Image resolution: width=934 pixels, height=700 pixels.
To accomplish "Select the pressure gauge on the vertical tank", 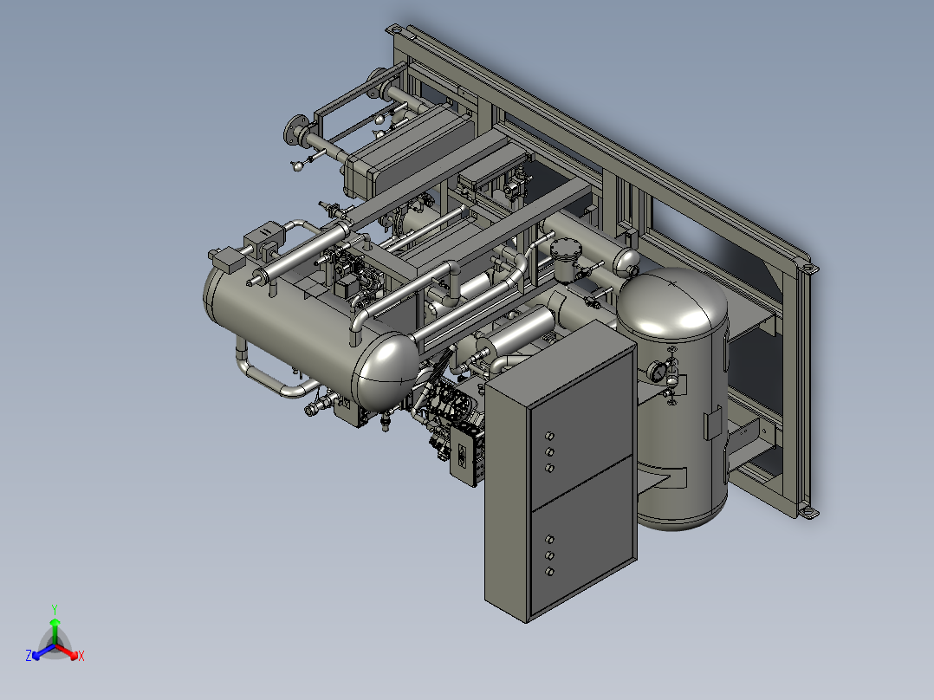I will [658, 372].
